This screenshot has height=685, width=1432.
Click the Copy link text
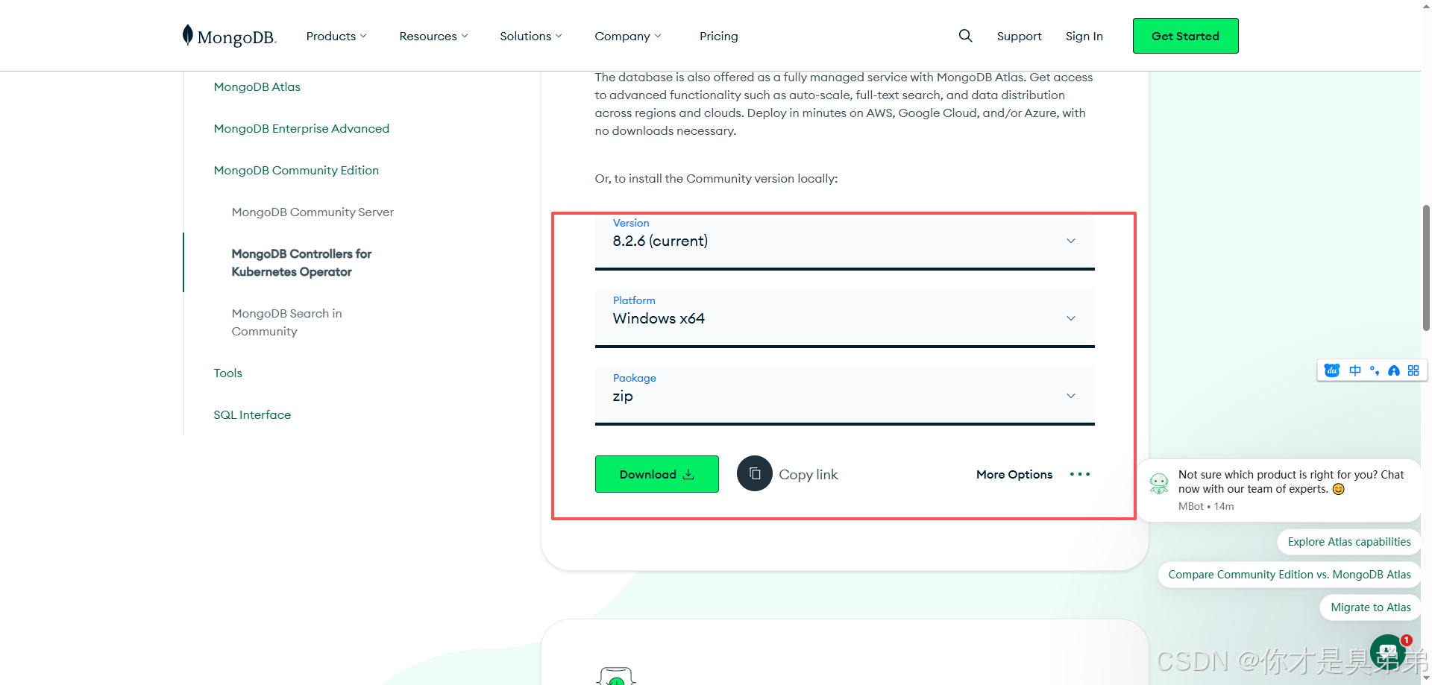[x=808, y=474]
